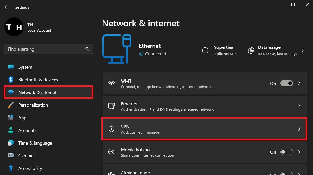Enable the Mobile hotspot toggle
This screenshot has height=175, width=313.
pyautogui.click(x=286, y=152)
